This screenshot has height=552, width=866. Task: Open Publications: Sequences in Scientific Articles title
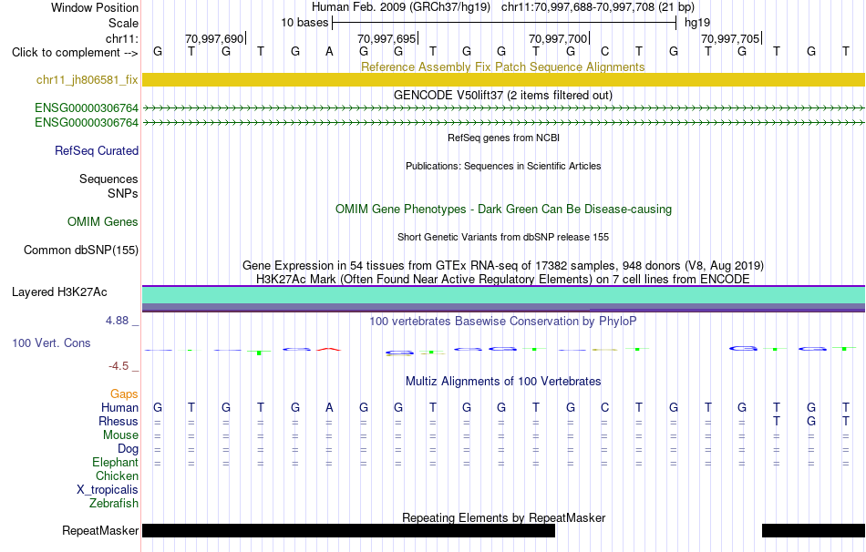(503, 166)
